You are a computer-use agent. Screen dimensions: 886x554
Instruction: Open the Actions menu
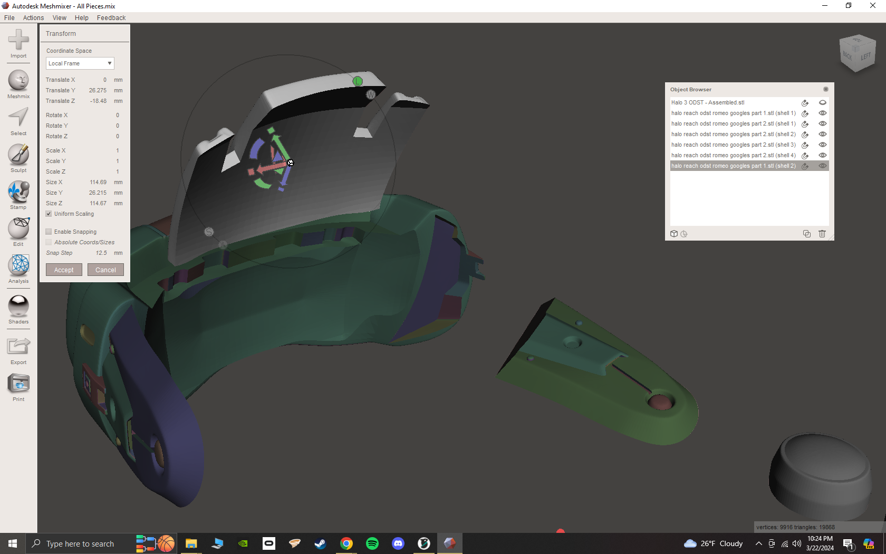point(33,17)
